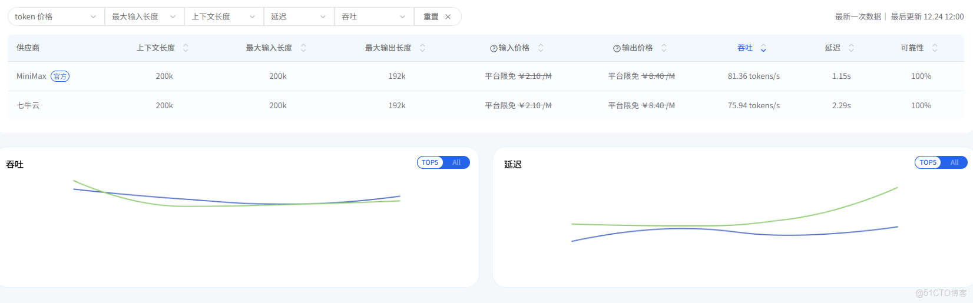The height and width of the screenshot is (303, 973).
Task: Sort by 上下文长度 column arrows
Action: (186, 48)
